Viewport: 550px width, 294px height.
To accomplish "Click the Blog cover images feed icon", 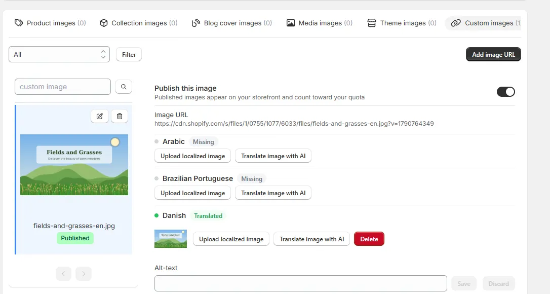I will pyautogui.click(x=195, y=23).
